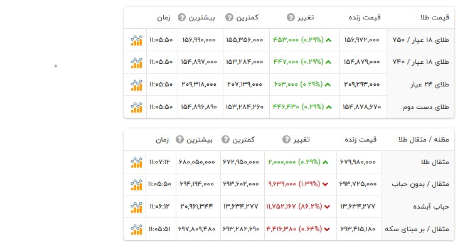
Task: Open the طلای ۱۸ عیار / ۷۴۰ row label
Action: tap(421, 62)
